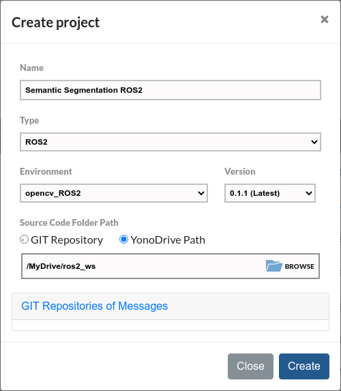Click the GIT Repository option label
Viewport: 341px width, 391px height.
click(67, 240)
